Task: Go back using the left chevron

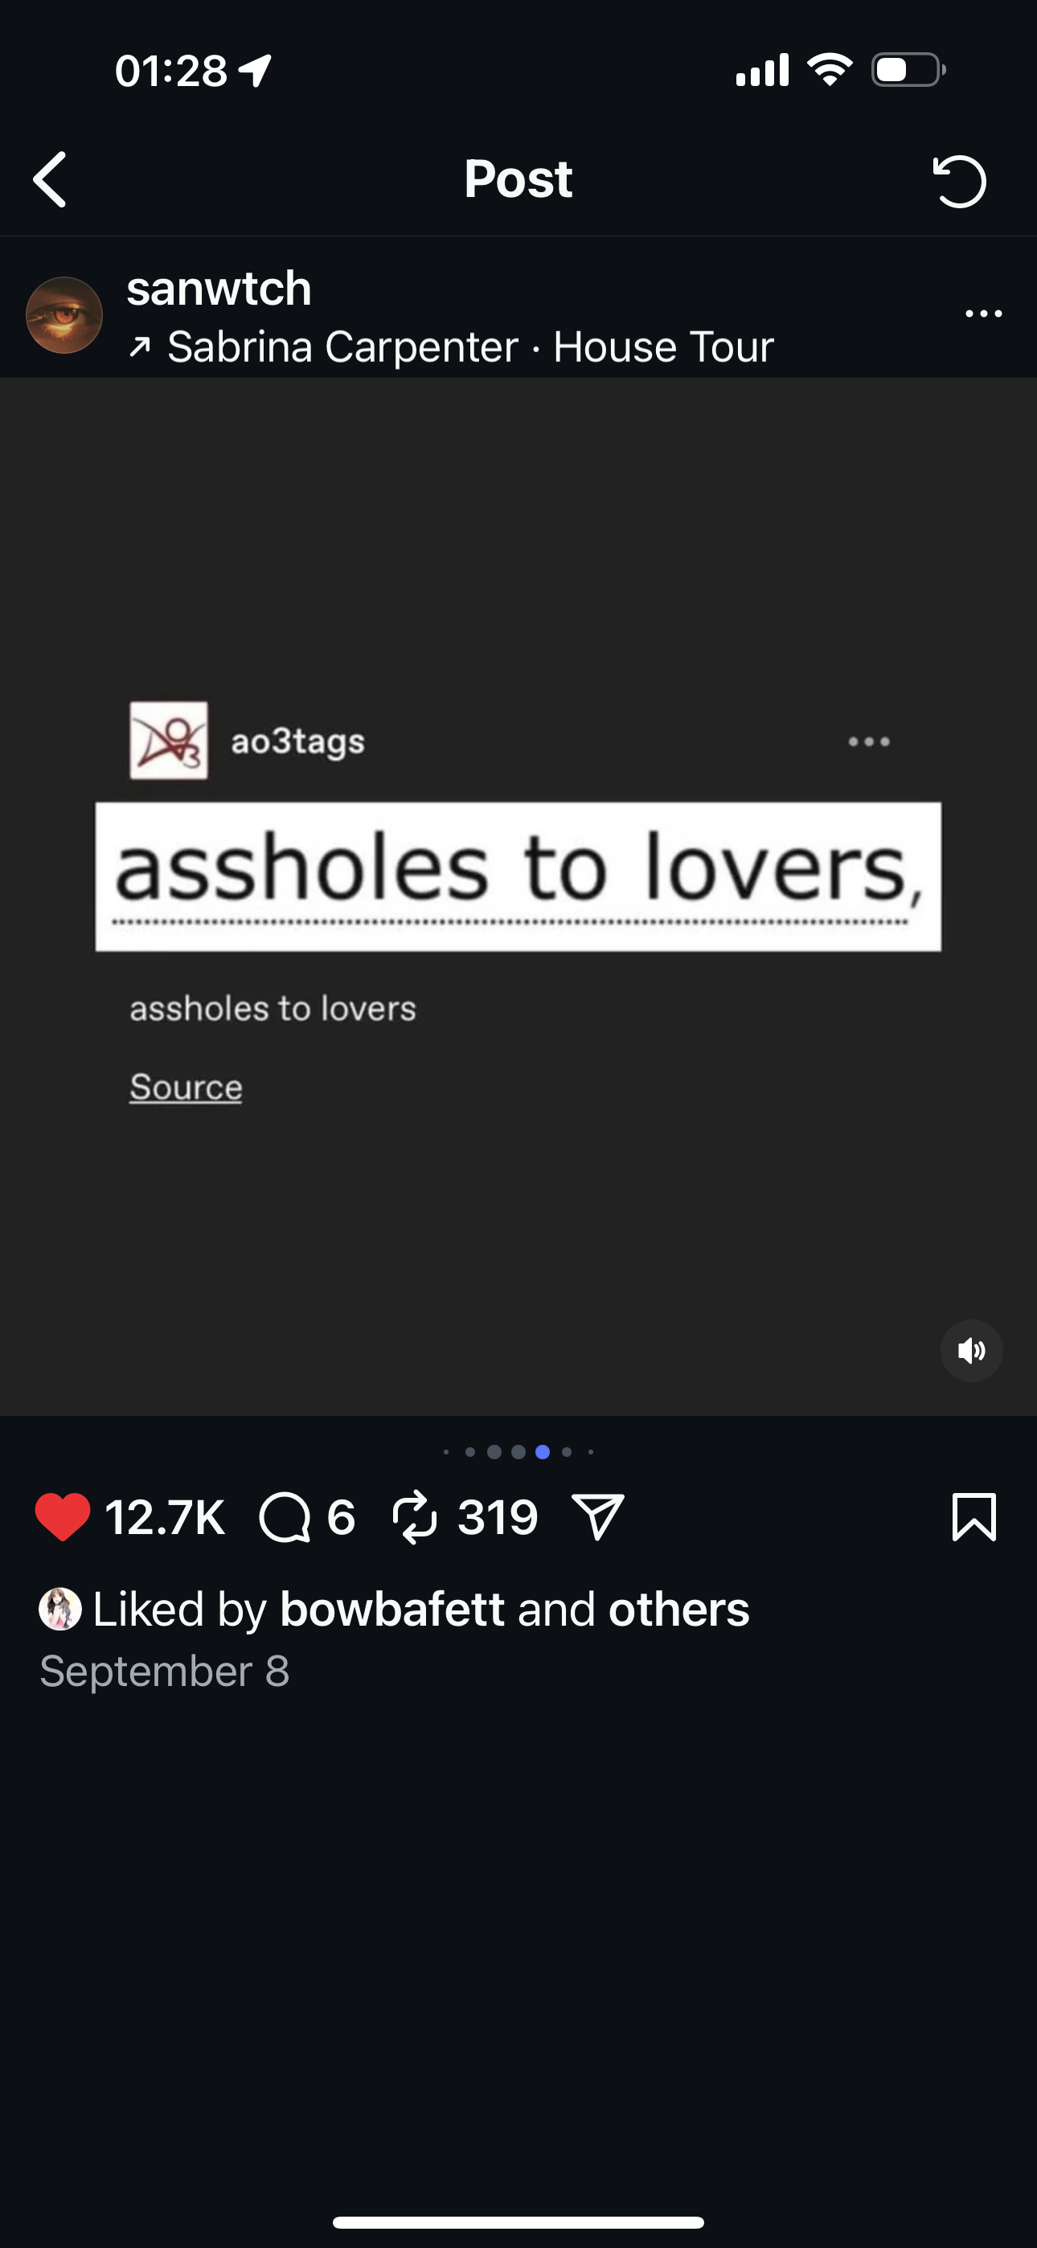Action: point(50,180)
